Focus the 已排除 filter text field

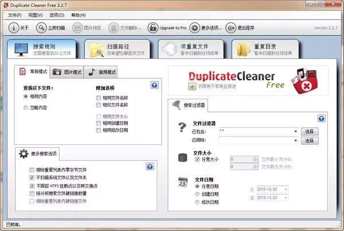(x=259, y=140)
